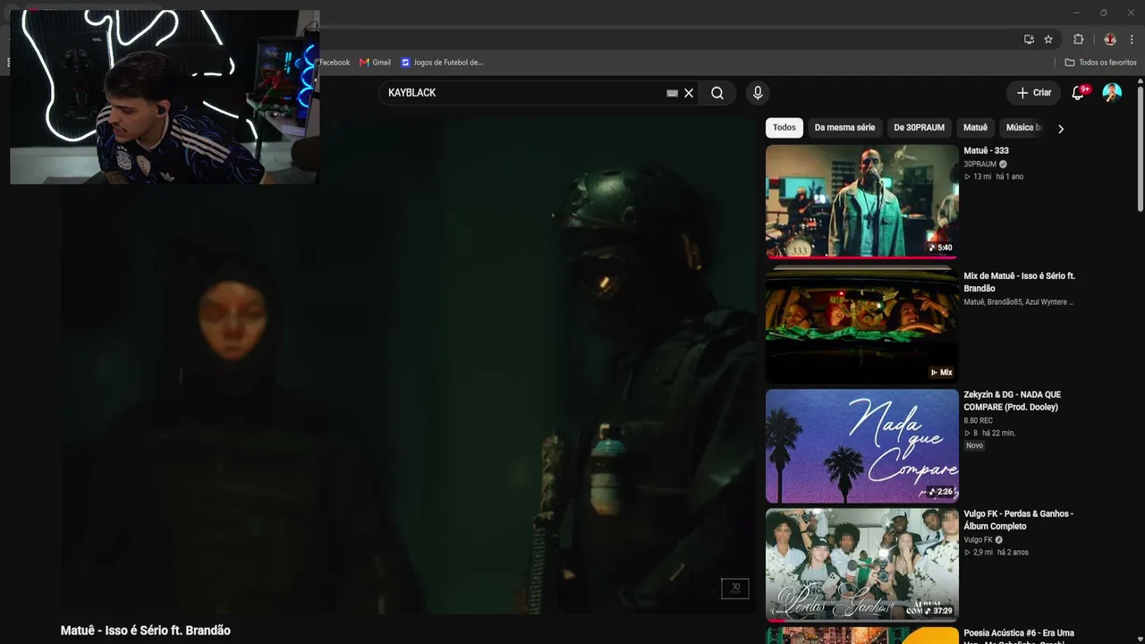Select Da mesma série chip
This screenshot has width=1145, height=644.
844,128
